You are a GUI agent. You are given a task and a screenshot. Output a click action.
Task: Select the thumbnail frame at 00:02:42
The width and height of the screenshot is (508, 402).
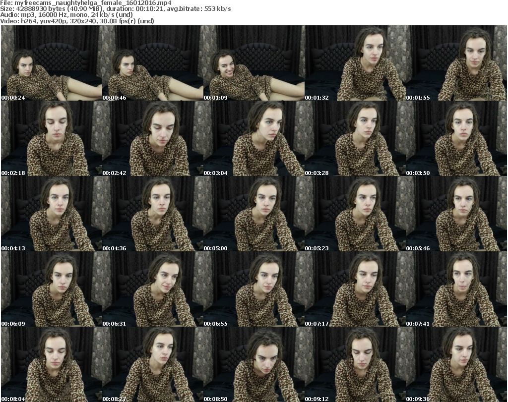point(153,138)
